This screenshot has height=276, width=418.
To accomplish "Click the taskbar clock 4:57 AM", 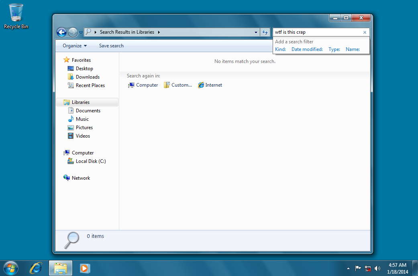I will coord(398,265).
